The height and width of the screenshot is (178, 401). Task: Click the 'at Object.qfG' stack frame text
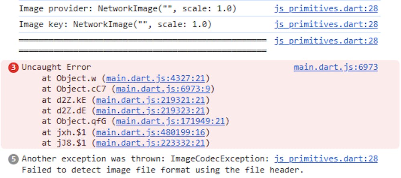[75, 121]
